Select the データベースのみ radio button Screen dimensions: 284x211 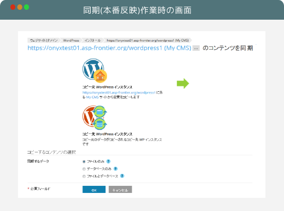[84, 169]
